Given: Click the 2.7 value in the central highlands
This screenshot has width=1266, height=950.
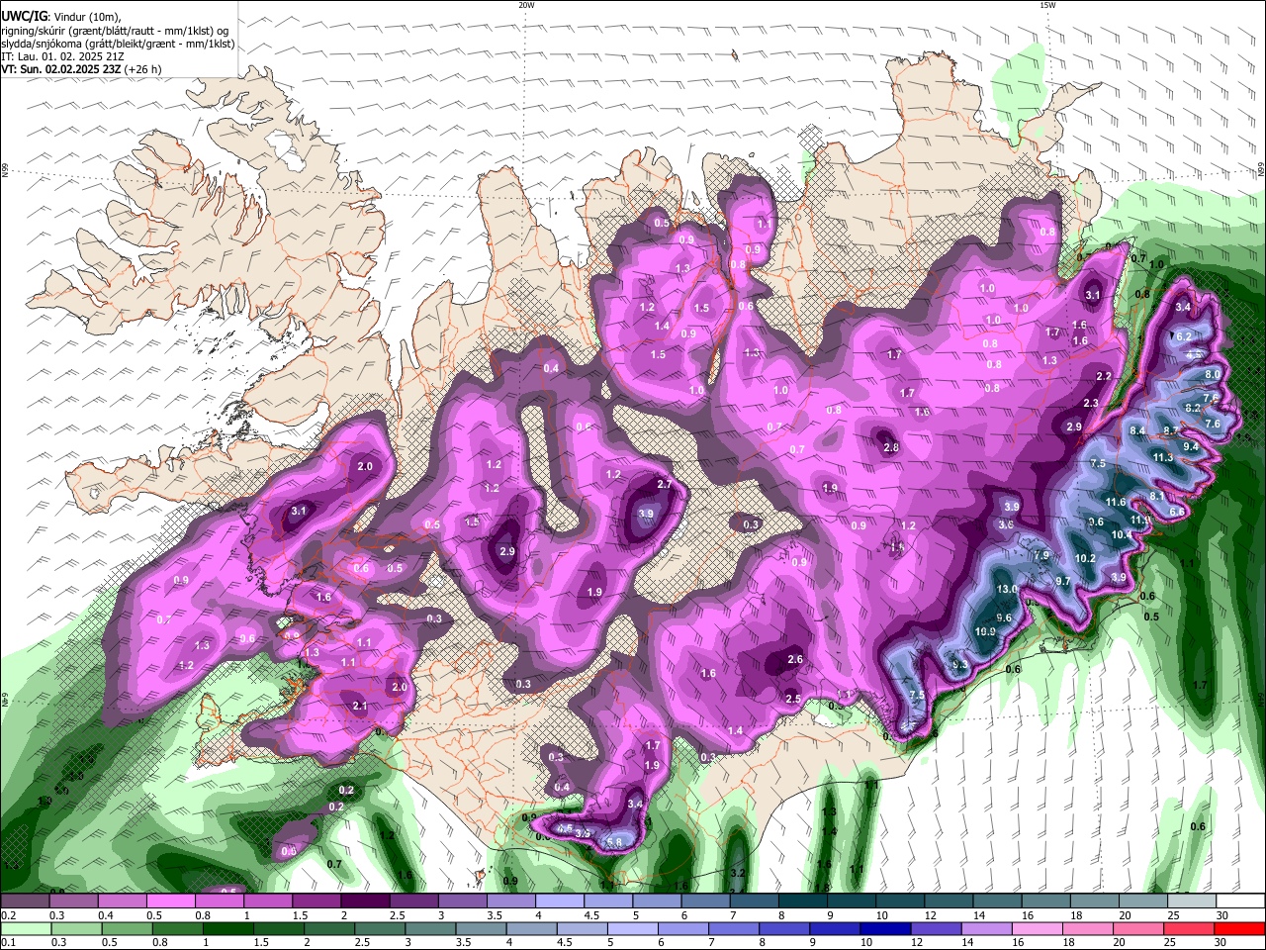Looking at the screenshot, I should (665, 484).
